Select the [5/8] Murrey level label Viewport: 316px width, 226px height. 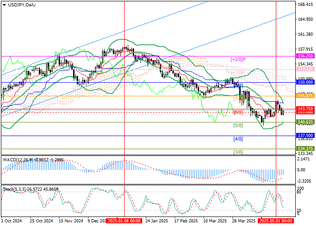pyautogui.click(x=238, y=125)
